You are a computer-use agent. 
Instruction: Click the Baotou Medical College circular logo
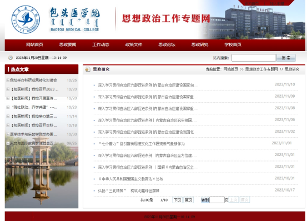26,19
